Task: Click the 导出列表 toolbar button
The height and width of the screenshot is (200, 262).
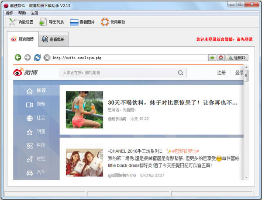Action: pos(52,22)
